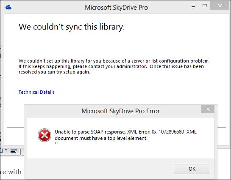
Task: Click the horizontal separator line in main window
Action: point(15,127)
